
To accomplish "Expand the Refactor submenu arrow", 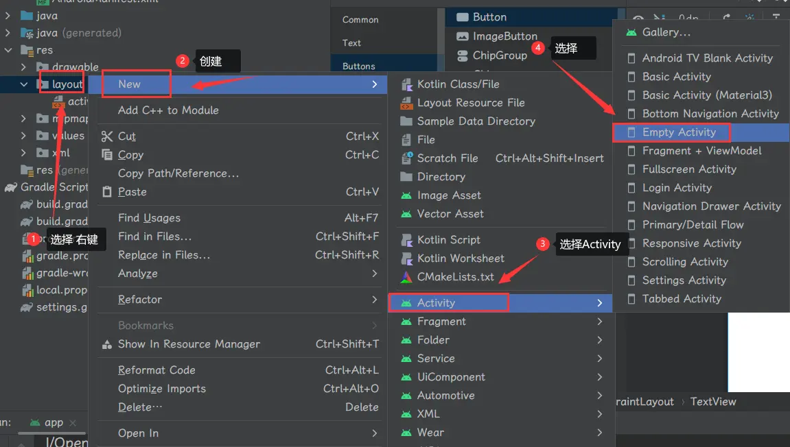I will (375, 300).
